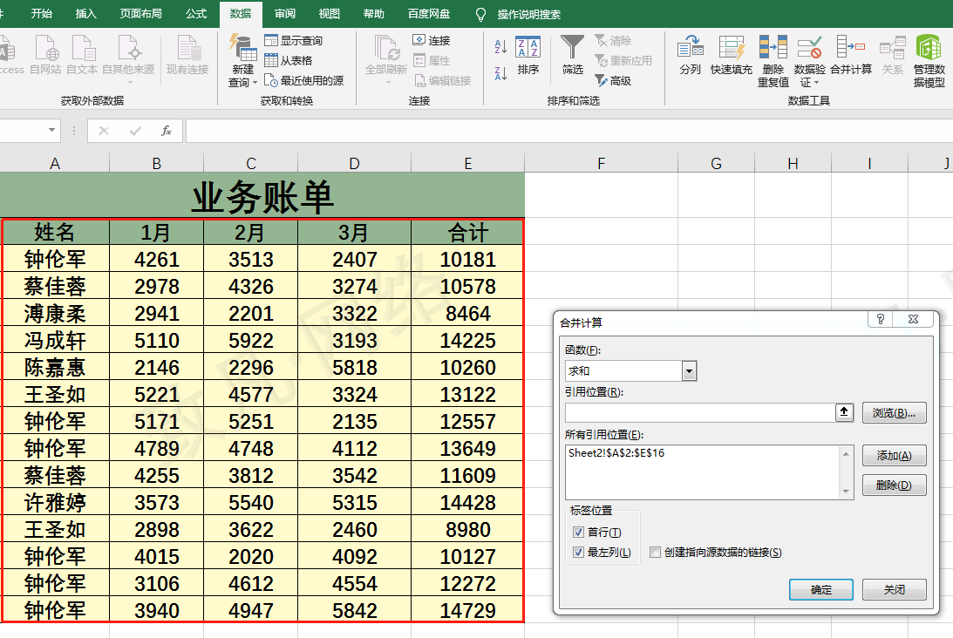Click the 清除 filter icon
The height and width of the screenshot is (638, 953).
tap(601, 41)
